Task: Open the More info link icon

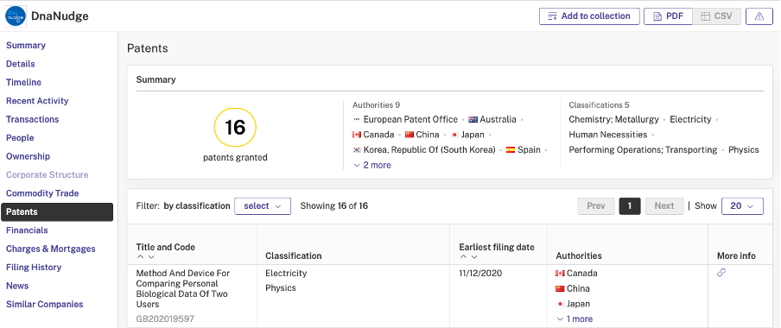Action: [721, 273]
